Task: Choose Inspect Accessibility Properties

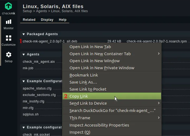Action: pos(112,125)
